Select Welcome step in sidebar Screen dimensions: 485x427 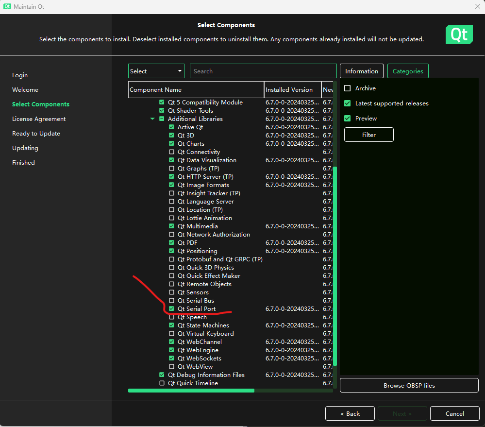25,90
